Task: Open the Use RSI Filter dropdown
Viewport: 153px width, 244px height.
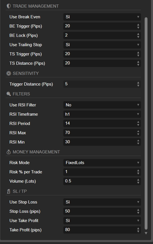Action: [x=102, y=105]
